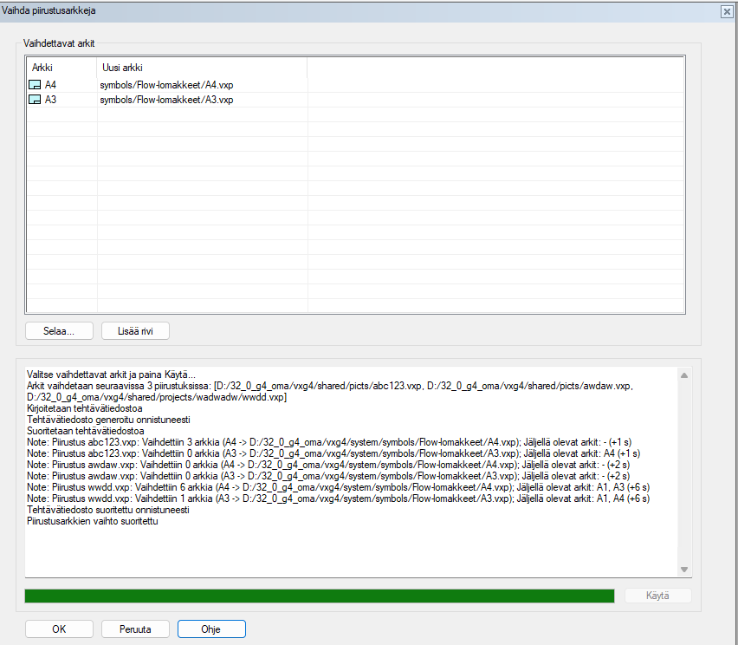738x645 pixels.
Task: Click log line 'Tehtävätiedosto suoritettu onnistuneesti'
Action: point(108,511)
